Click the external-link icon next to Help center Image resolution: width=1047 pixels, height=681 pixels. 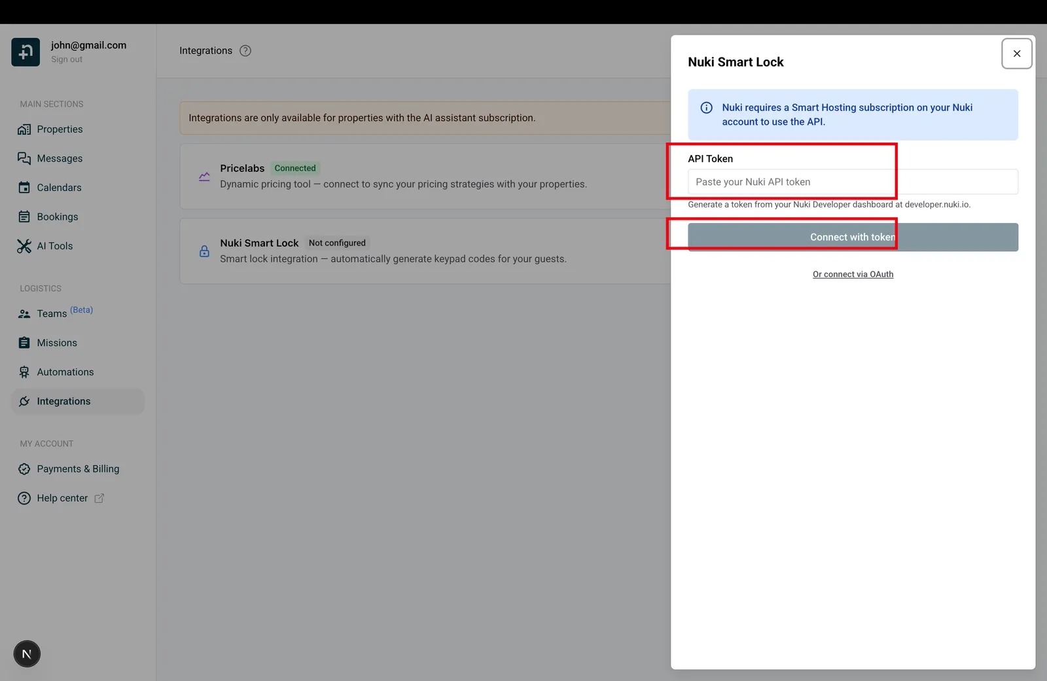tap(99, 498)
